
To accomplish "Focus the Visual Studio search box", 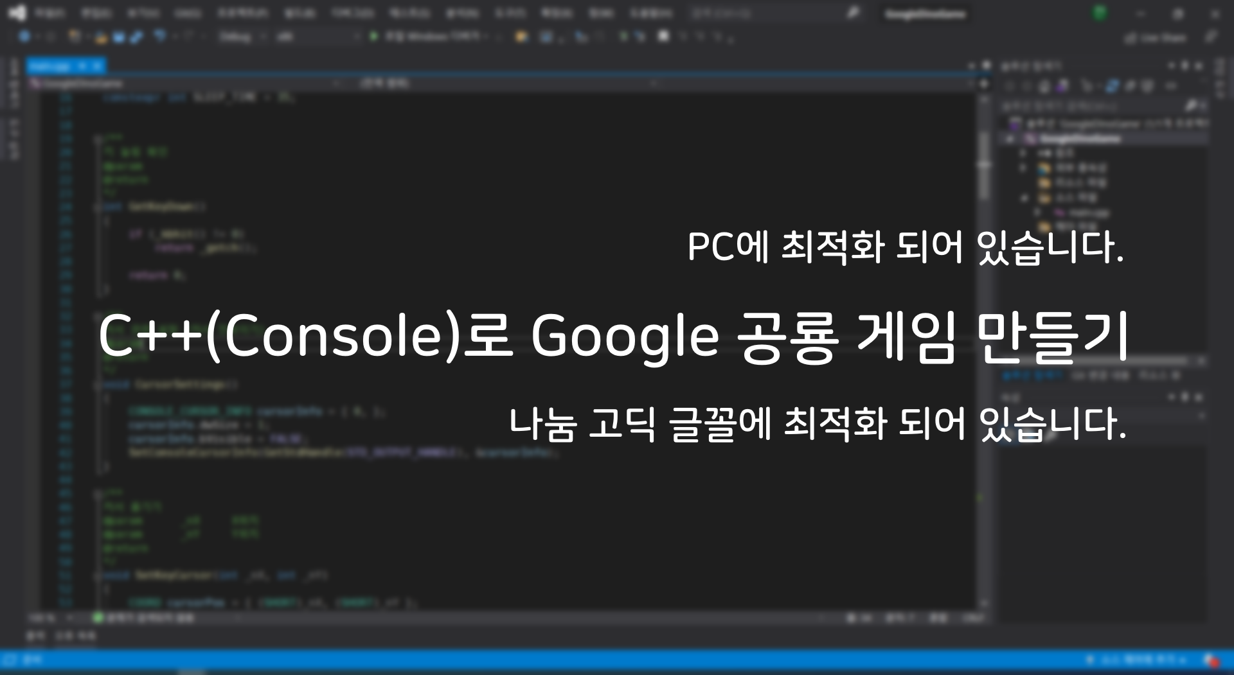I will (776, 13).
